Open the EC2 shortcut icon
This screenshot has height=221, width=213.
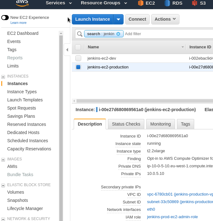(x=141, y=3)
